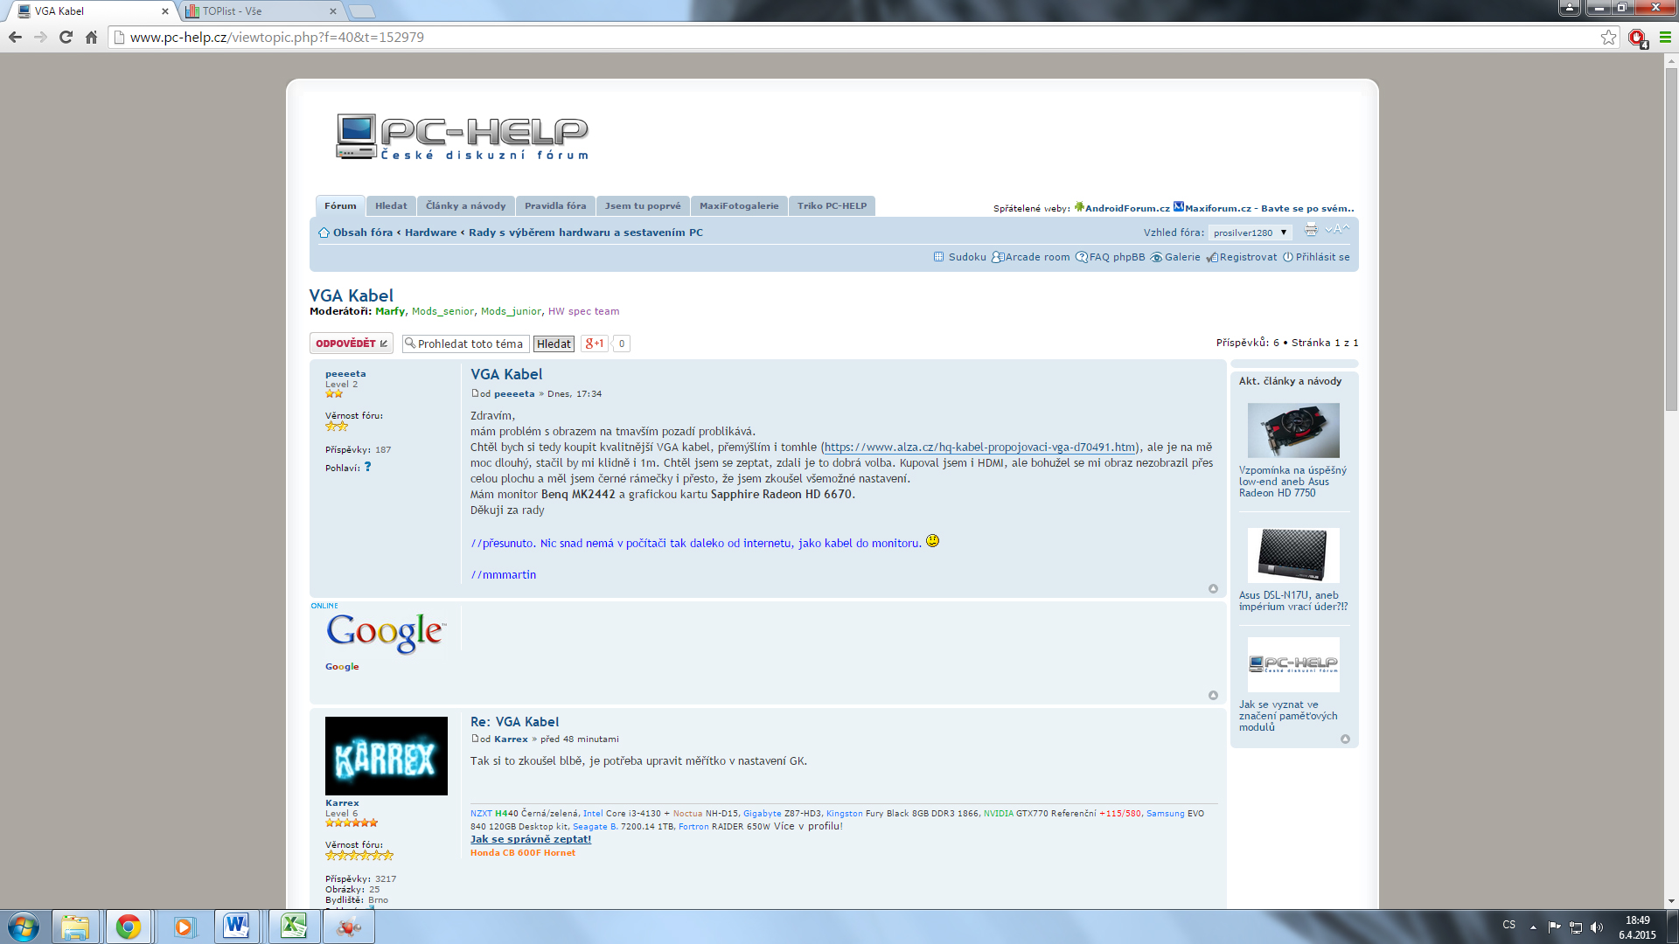
Task: Click the ODPOVĚDĚT reply button
Action: 352,344
